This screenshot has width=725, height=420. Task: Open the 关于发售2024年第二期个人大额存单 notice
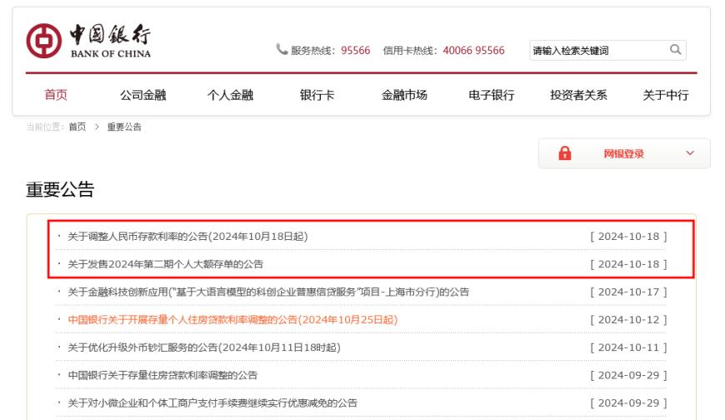pyautogui.click(x=166, y=264)
